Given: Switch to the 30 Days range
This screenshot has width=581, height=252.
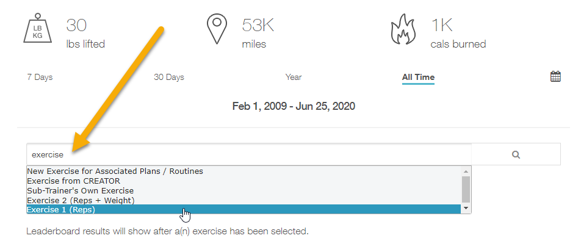Looking at the screenshot, I should pyautogui.click(x=168, y=77).
